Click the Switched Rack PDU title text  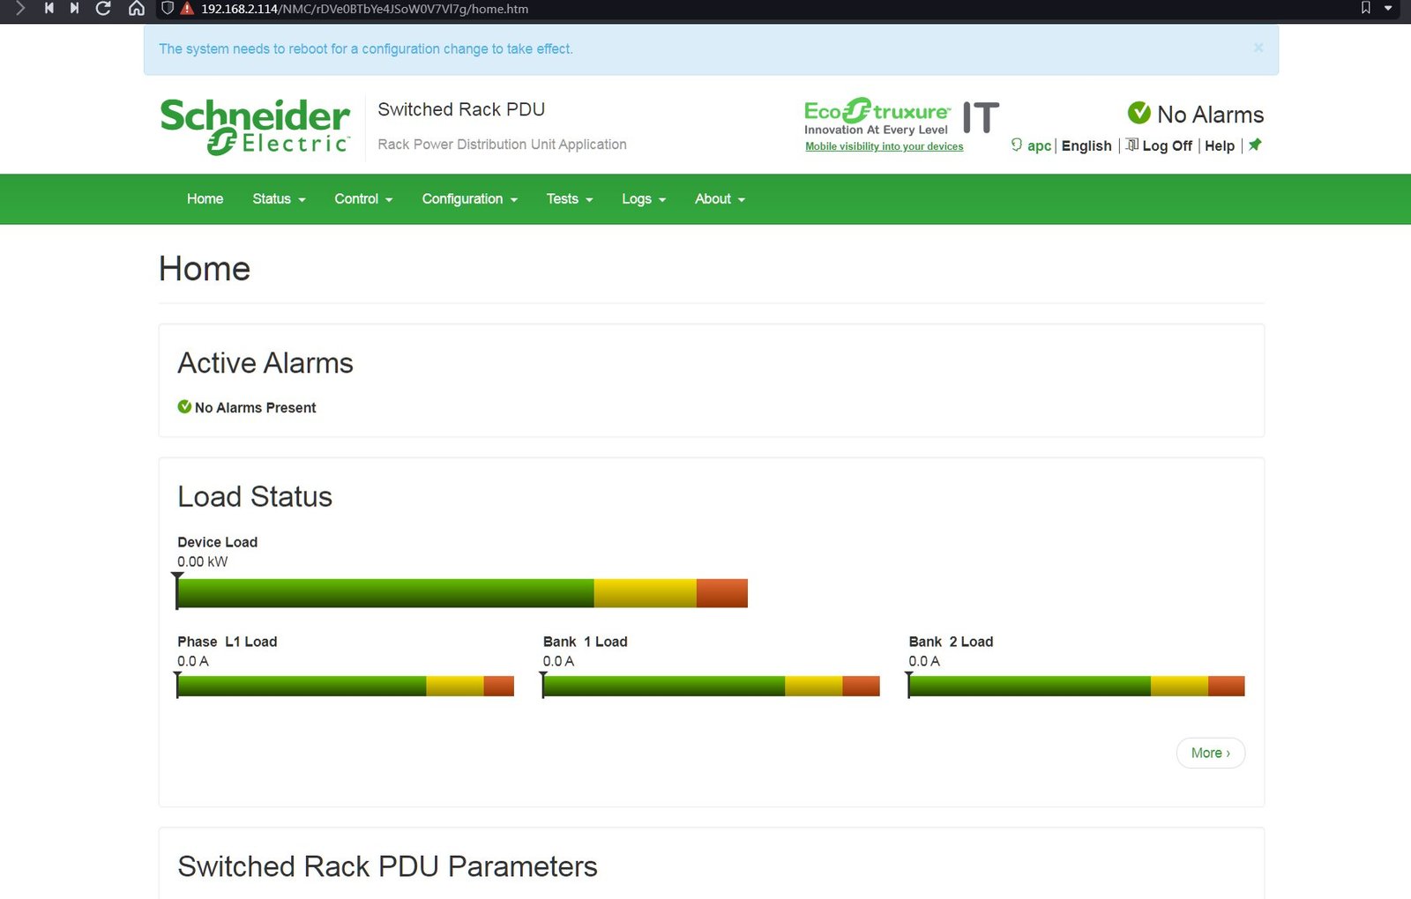click(x=461, y=109)
